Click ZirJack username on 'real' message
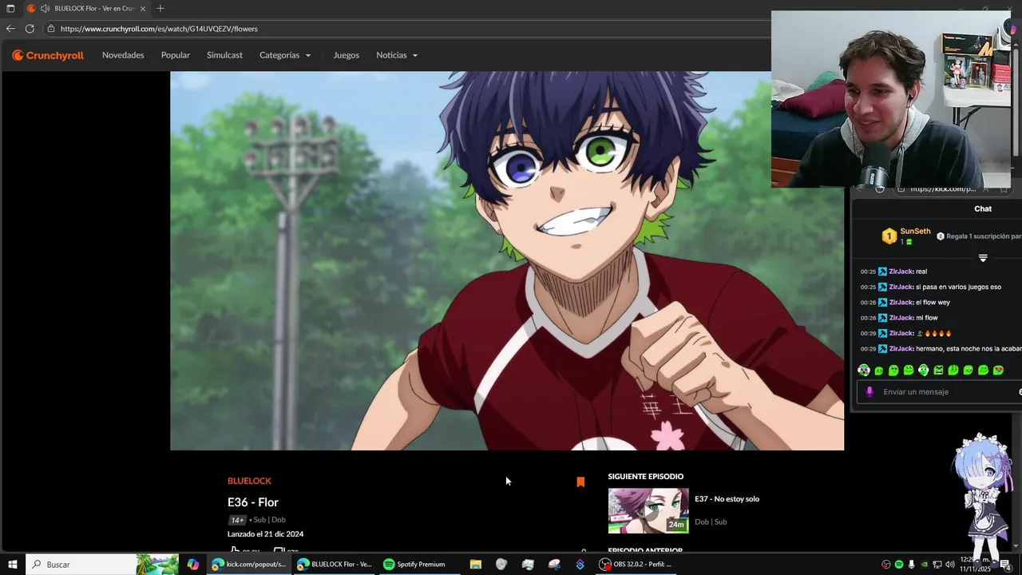The image size is (1022, 575). pos(901,272)
